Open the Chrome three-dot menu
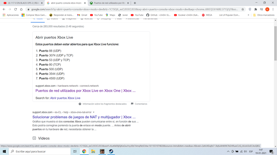The image size is (277, 155). coord(273,9)
